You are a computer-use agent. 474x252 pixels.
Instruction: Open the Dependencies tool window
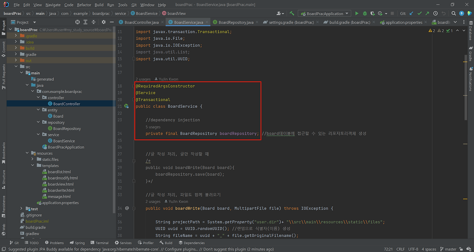tap(192, 243)
